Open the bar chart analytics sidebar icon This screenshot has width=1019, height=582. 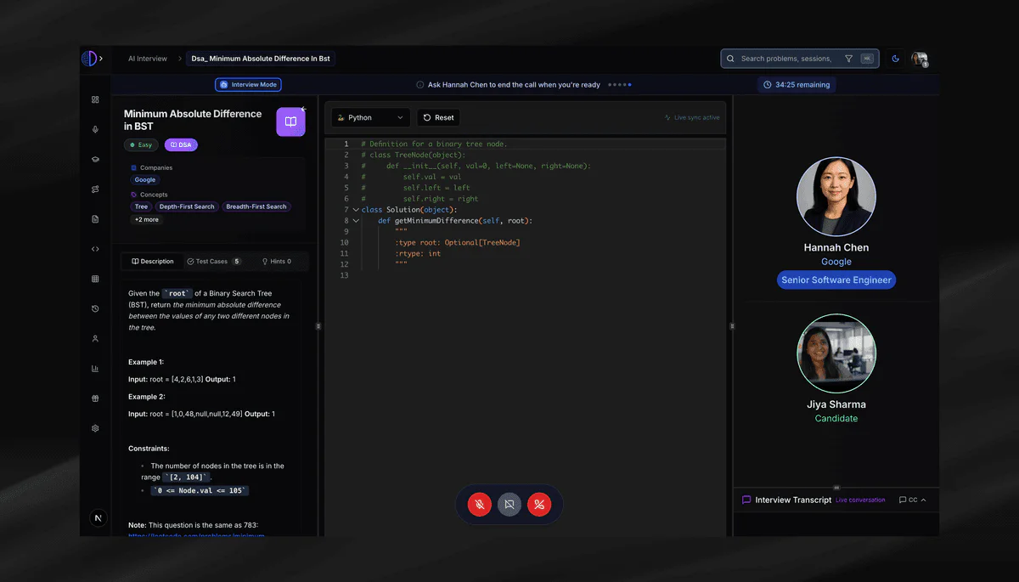[x=95, y=369]
